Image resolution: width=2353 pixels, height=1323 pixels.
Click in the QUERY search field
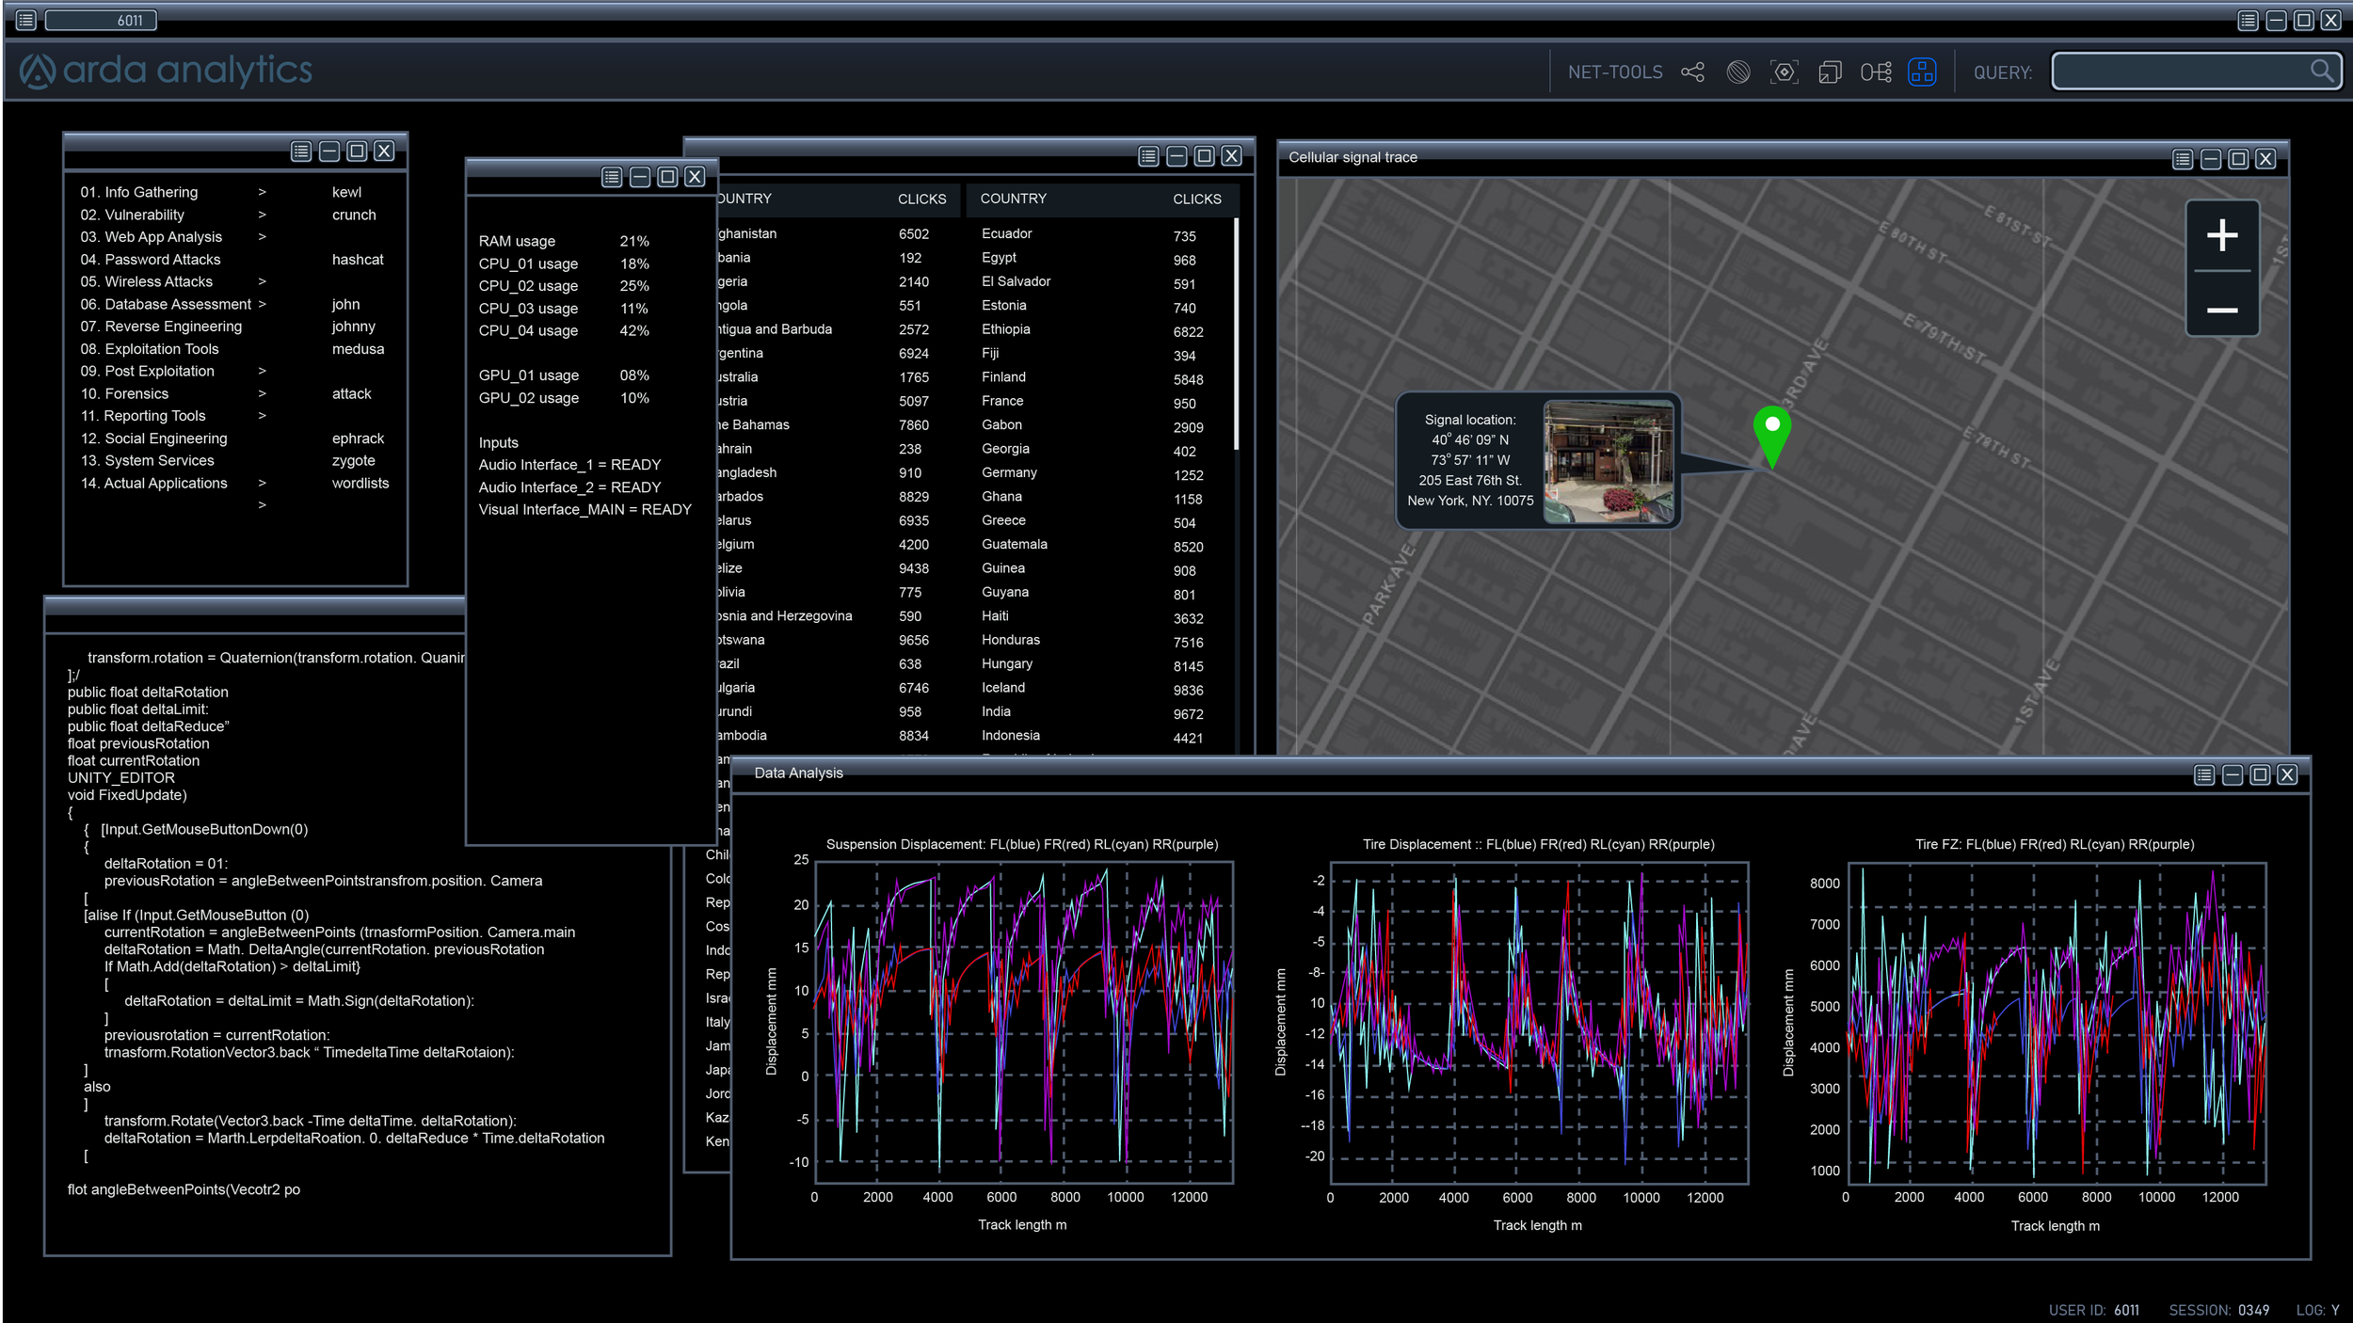pos(2197,72)
